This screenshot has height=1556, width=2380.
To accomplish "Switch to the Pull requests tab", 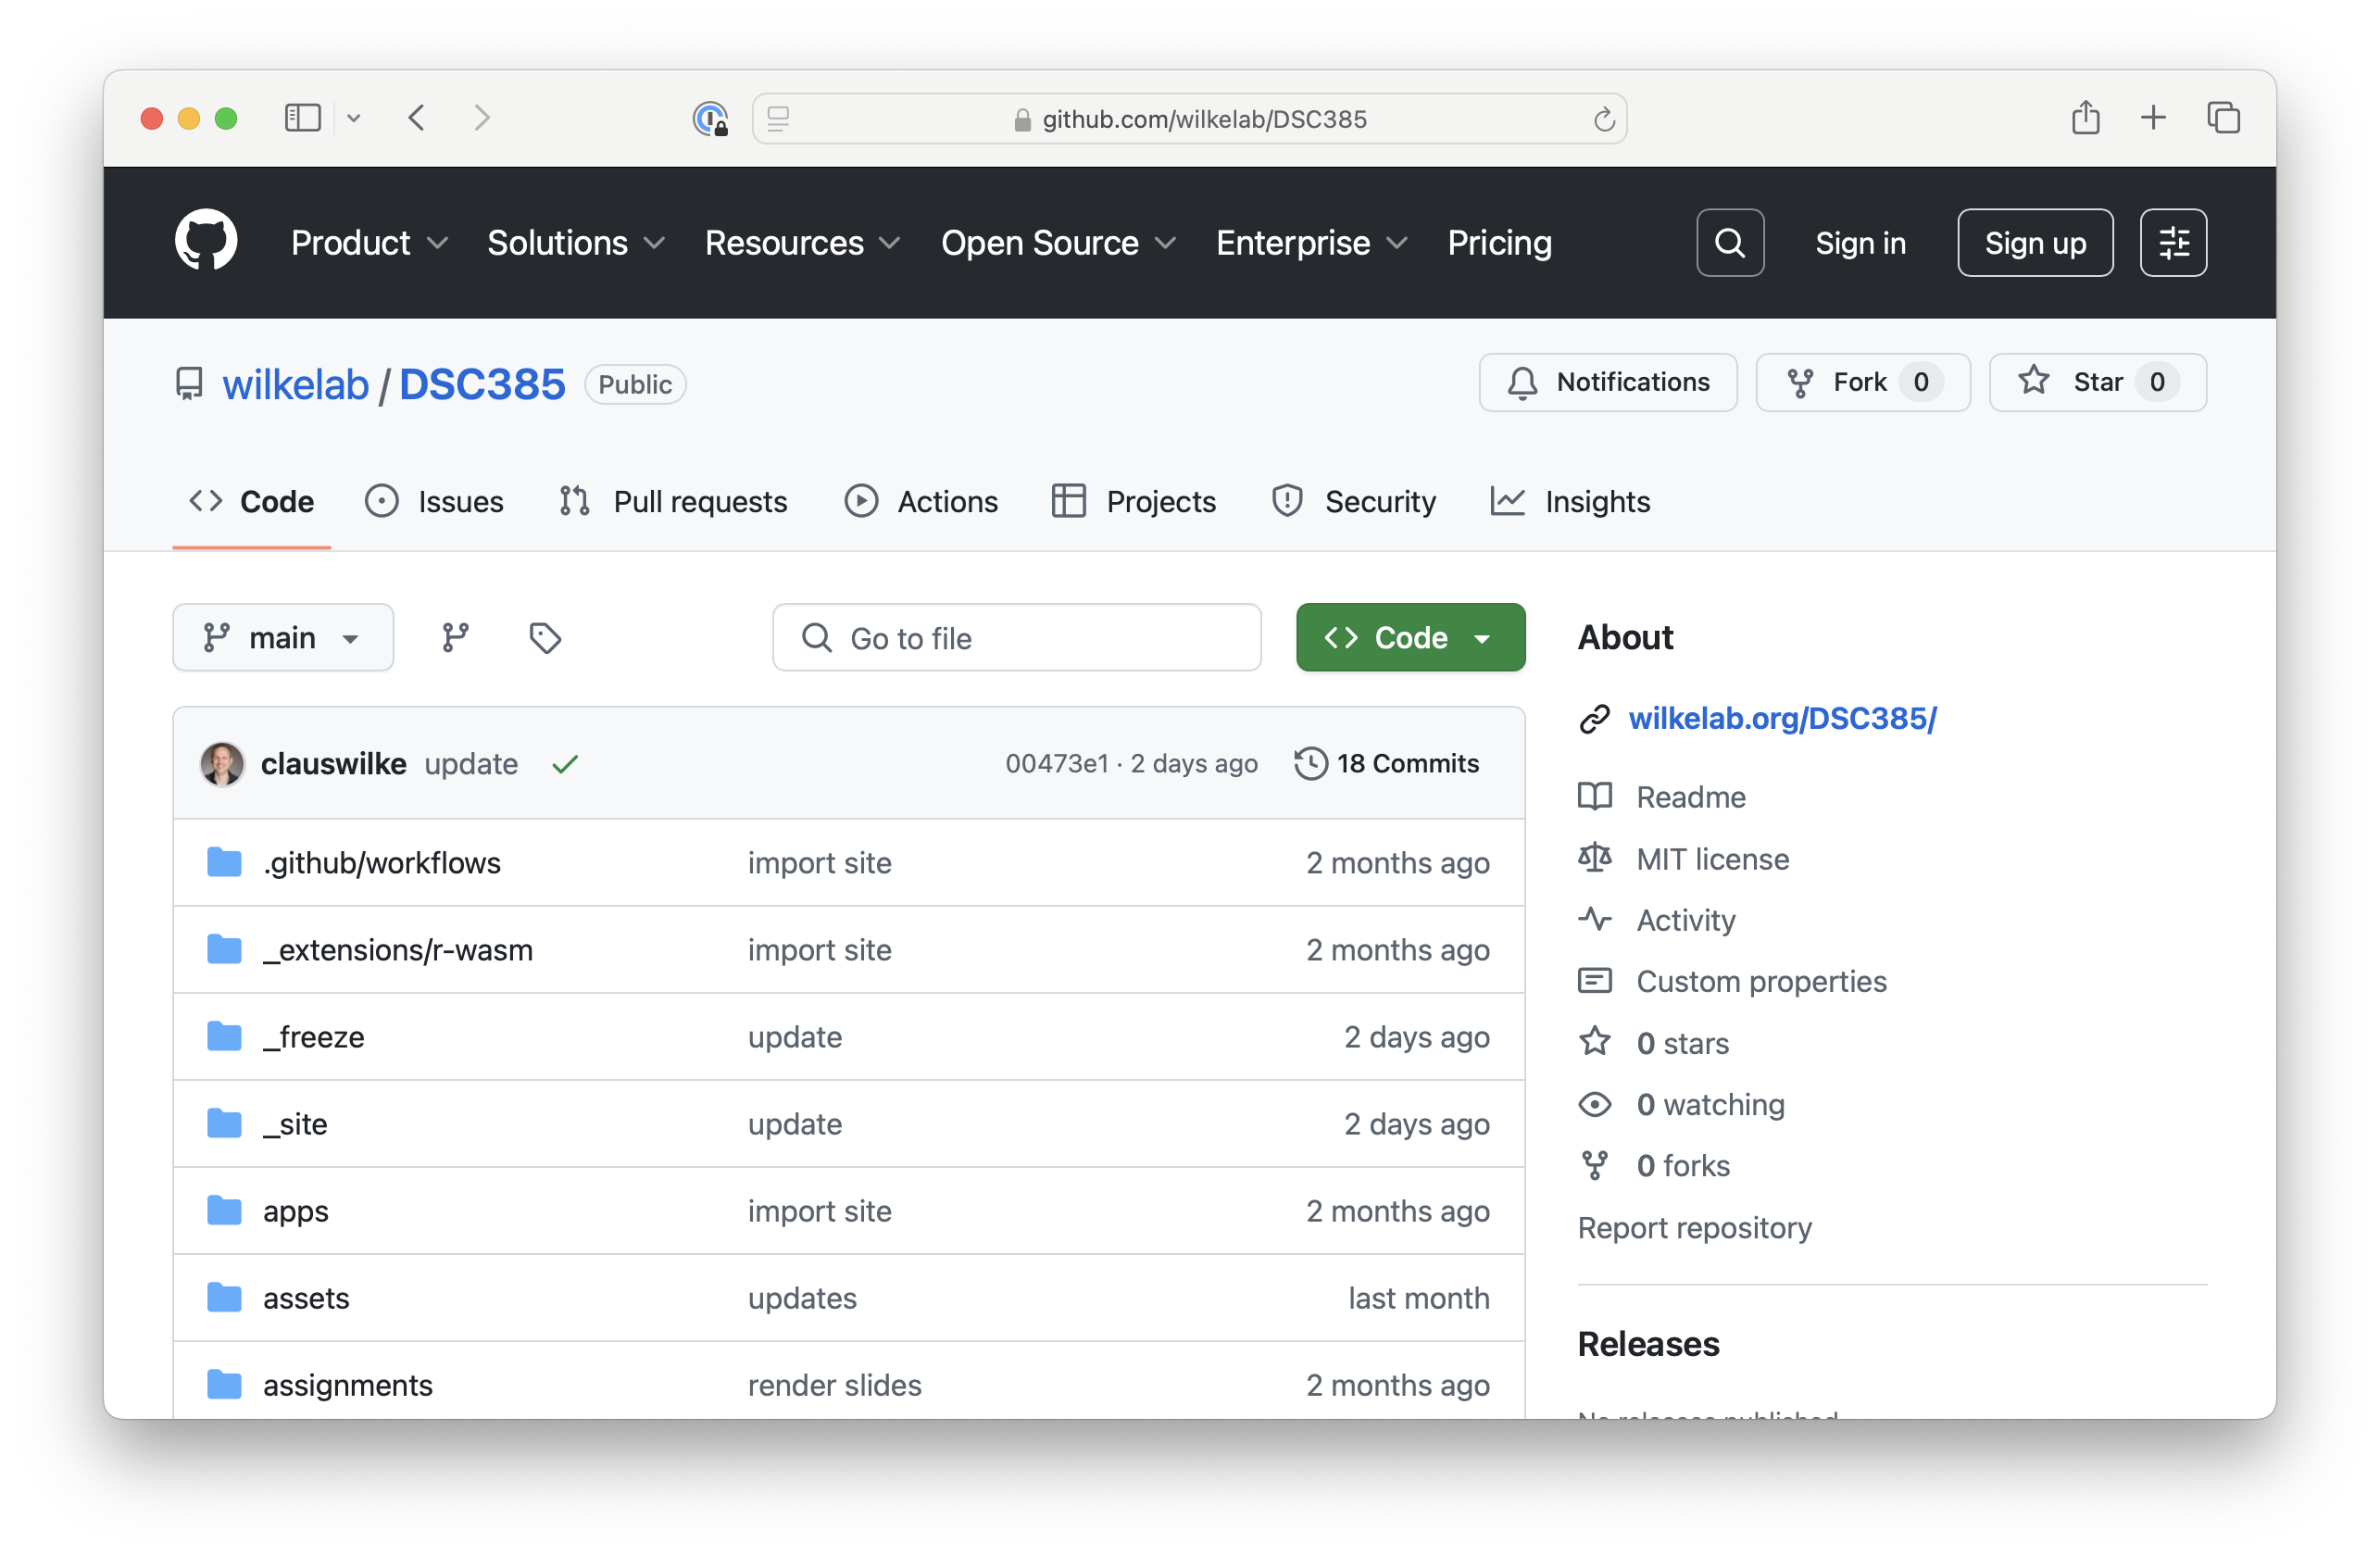I will pyautogui.click(x=674, y=501).
